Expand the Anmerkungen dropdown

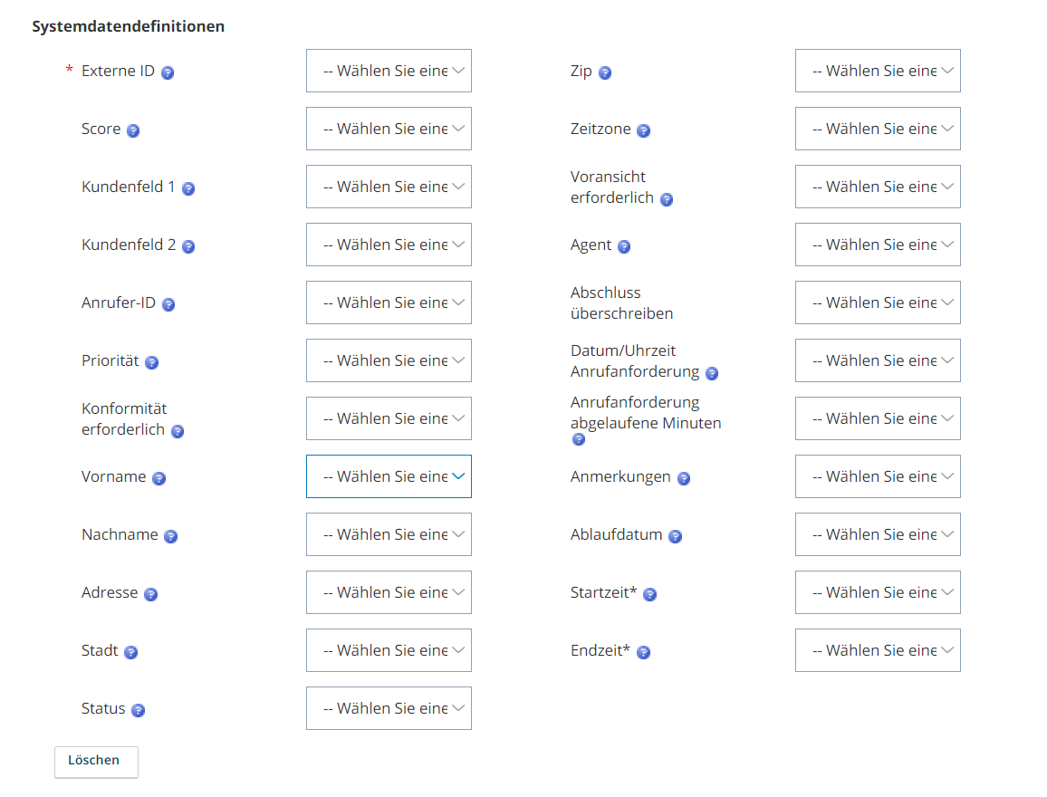pyautogui.click(x=878, y=476)
